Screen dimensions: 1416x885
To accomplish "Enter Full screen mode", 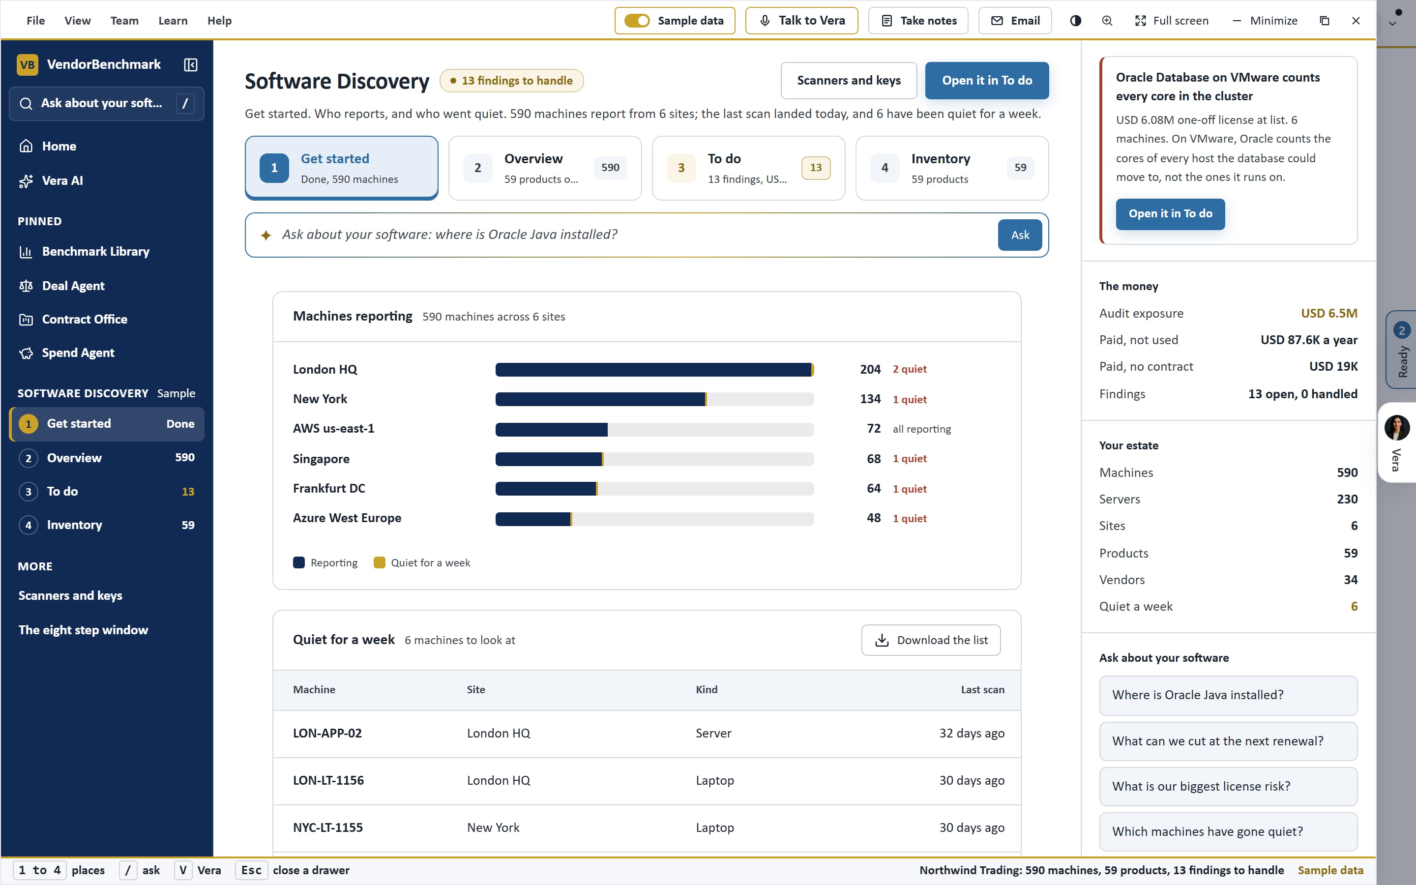I will (1172, 21).
